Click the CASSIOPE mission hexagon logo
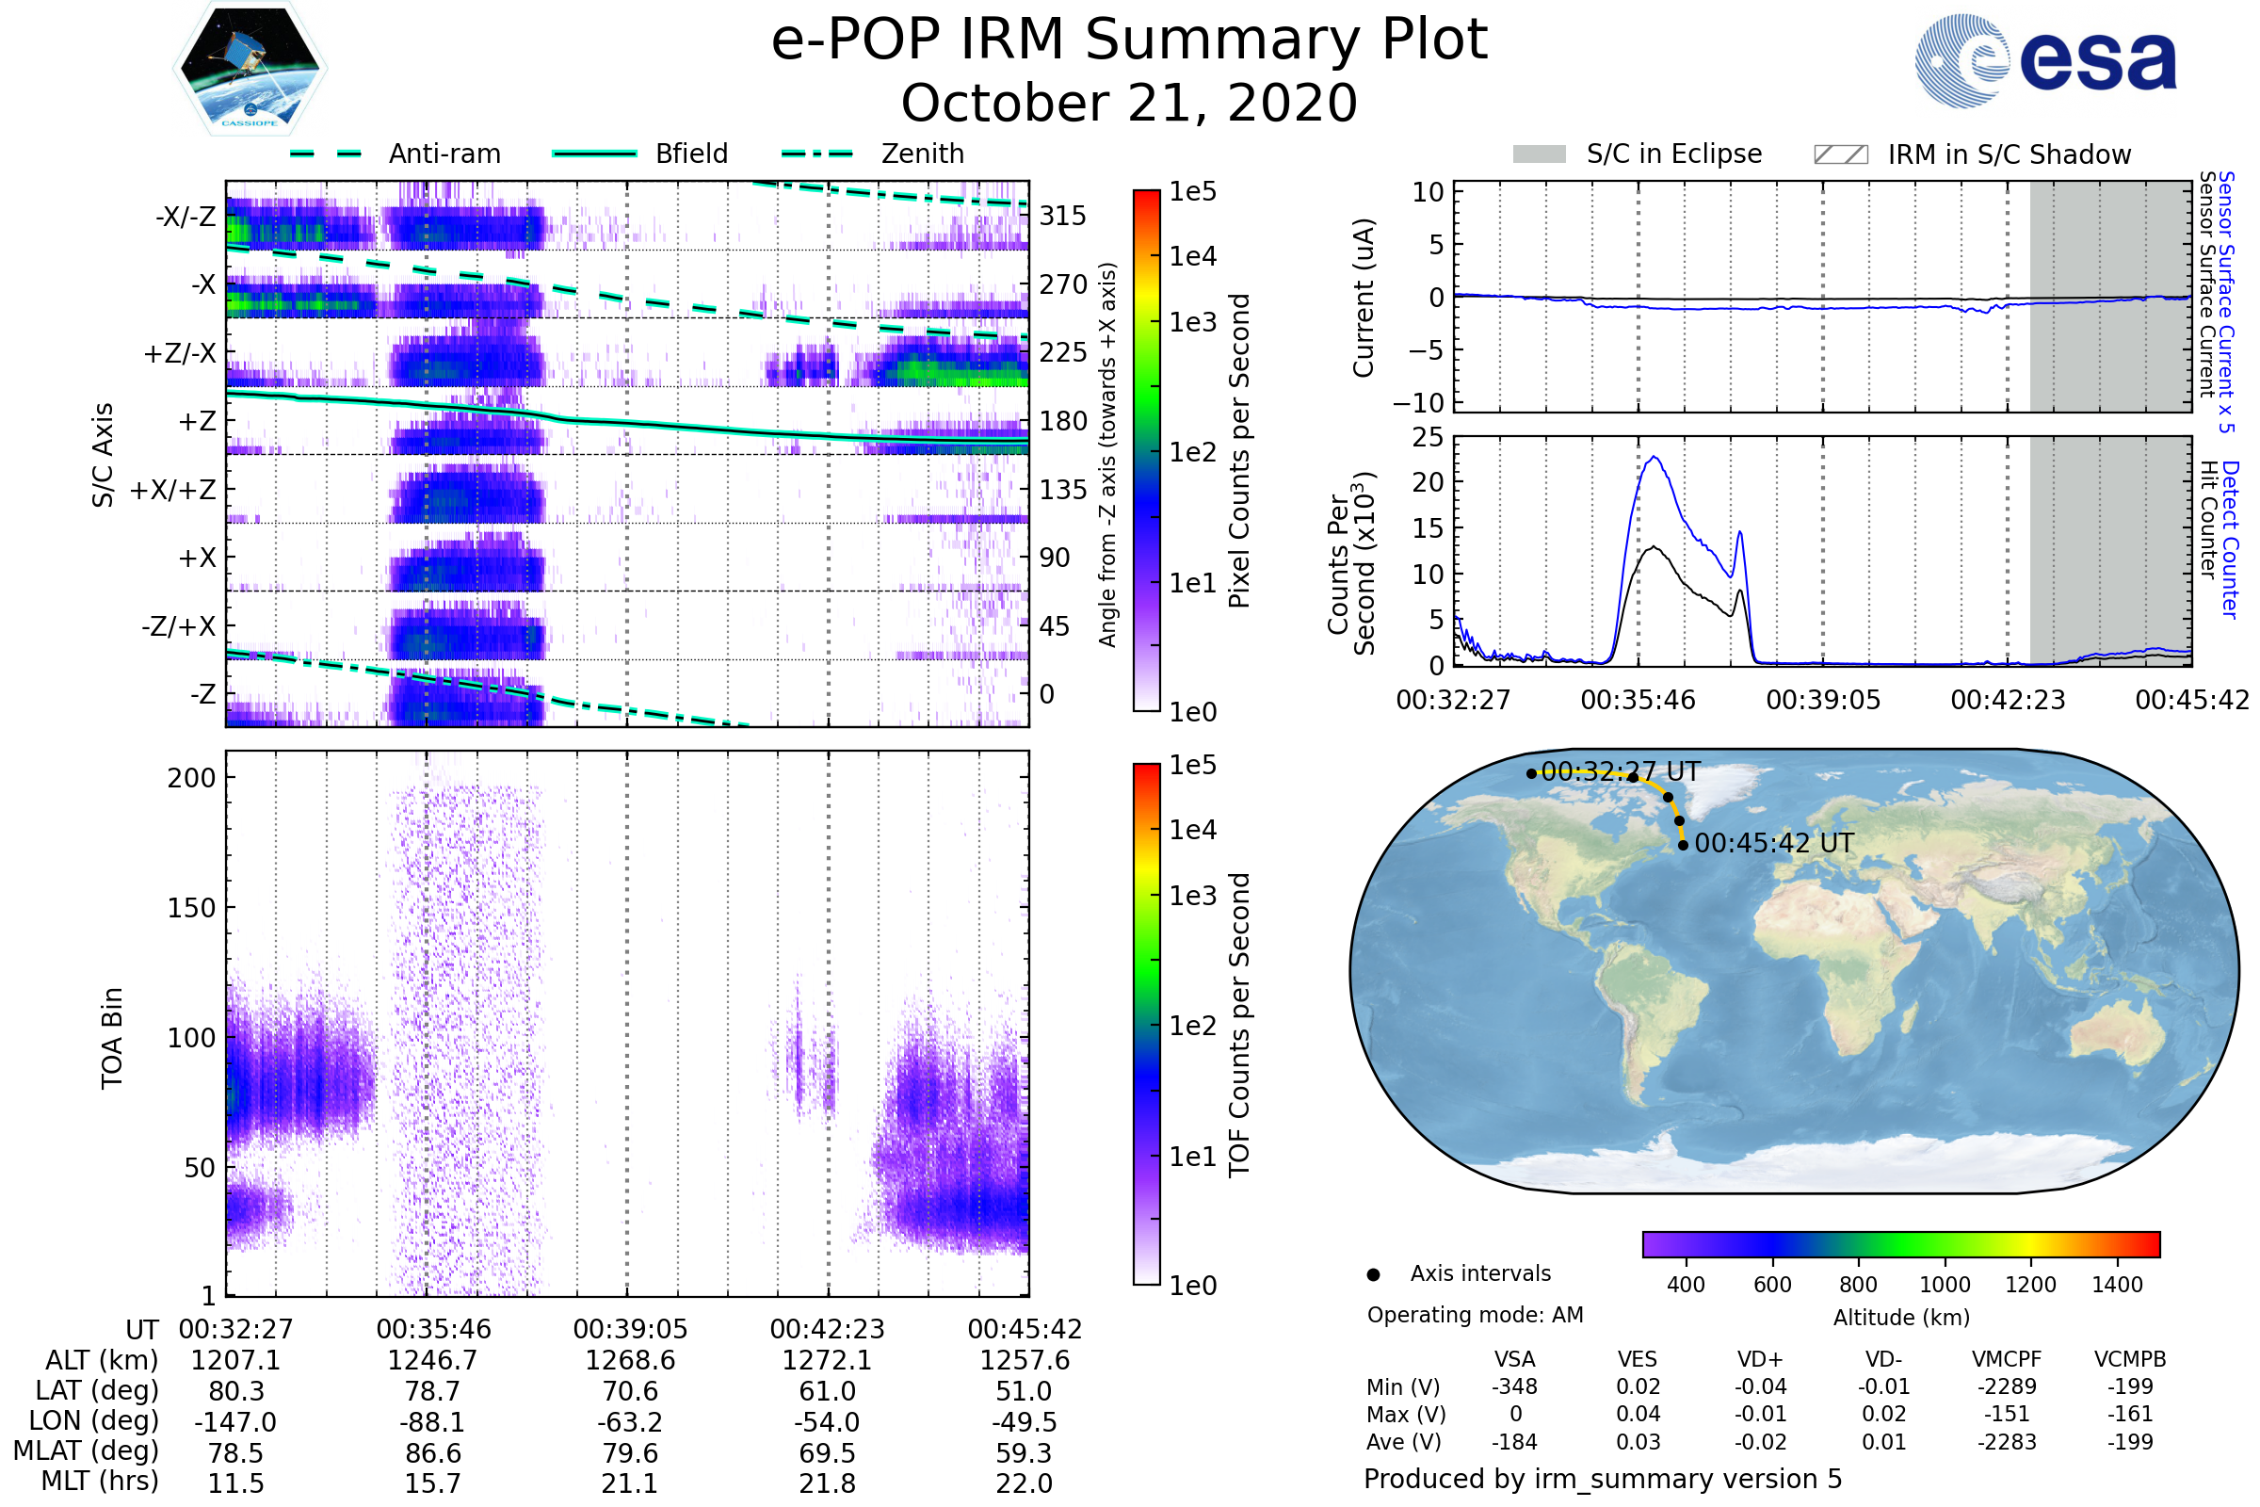Screen dimensions: 2260x1507 tap(250, 69)
